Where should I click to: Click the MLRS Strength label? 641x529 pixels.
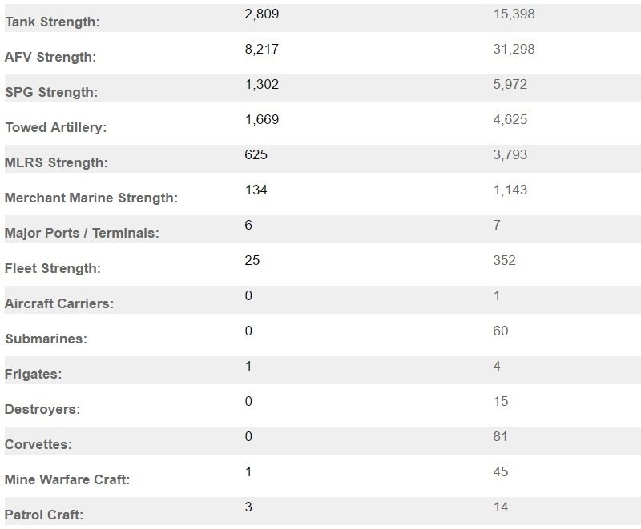coord(55,163)
